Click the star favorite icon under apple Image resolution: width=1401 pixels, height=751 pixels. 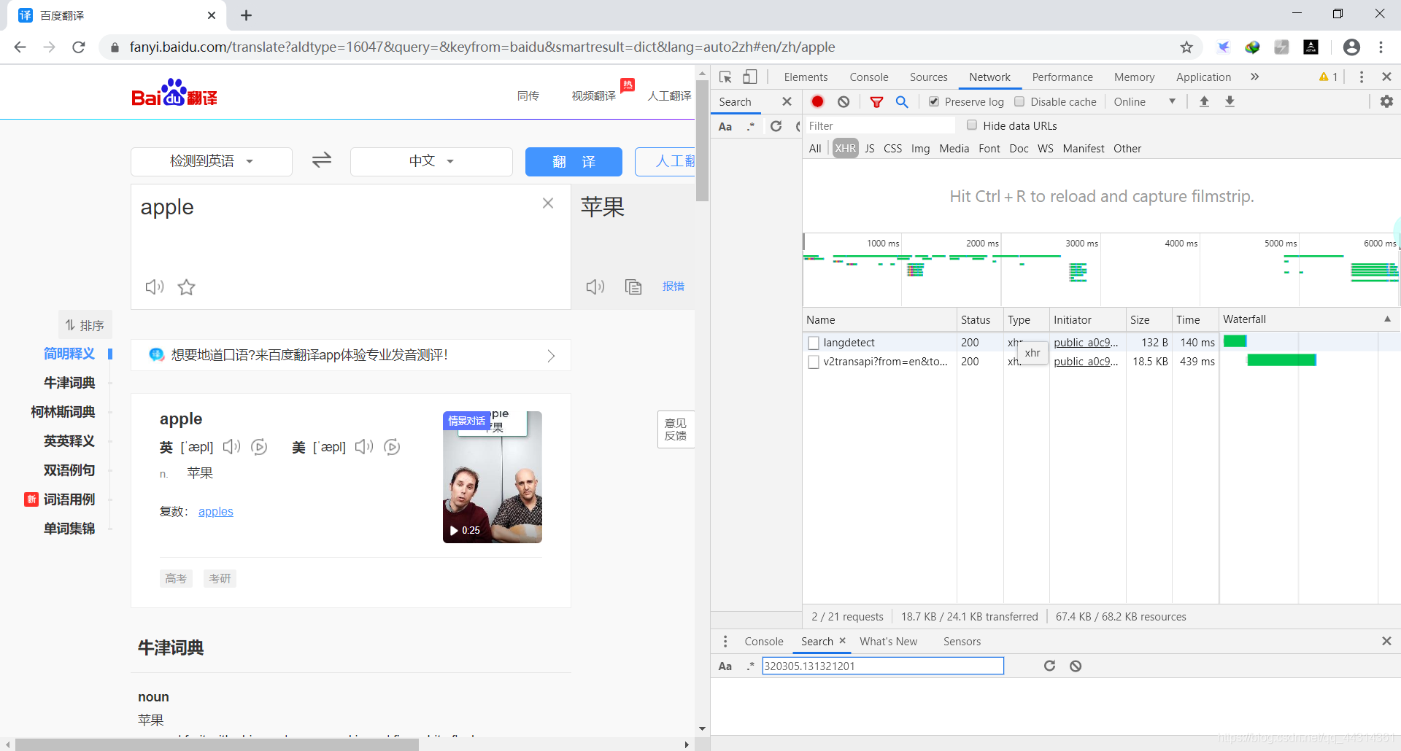click(x=187, y=287)
